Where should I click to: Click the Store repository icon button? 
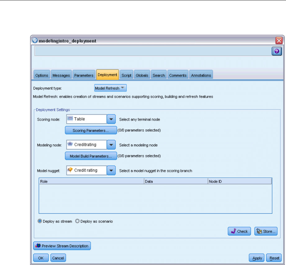coord(266,231)
